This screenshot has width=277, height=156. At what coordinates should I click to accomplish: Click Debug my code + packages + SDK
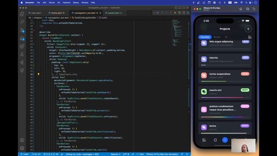[x=82, y=154]
